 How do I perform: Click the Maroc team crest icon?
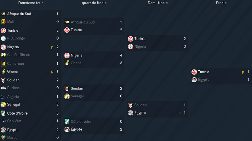pos(3,138)
